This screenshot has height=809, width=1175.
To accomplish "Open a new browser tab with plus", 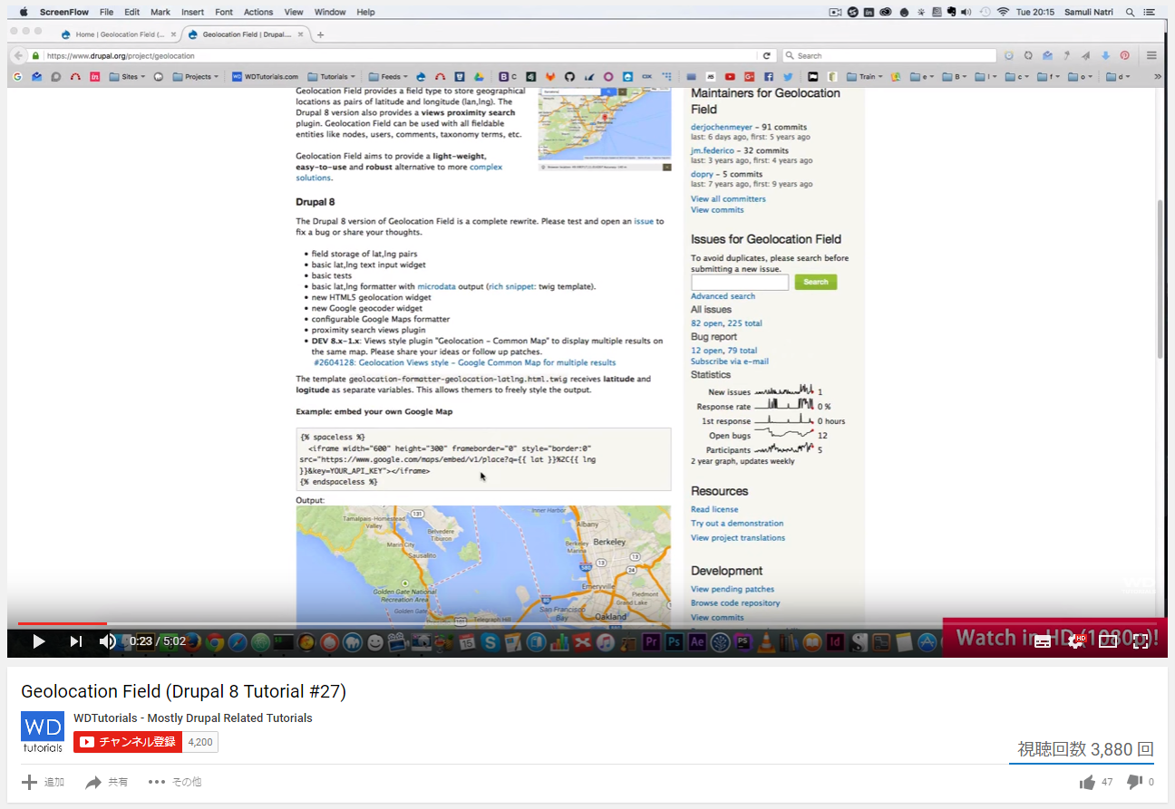I will click(x=320, y=34).
